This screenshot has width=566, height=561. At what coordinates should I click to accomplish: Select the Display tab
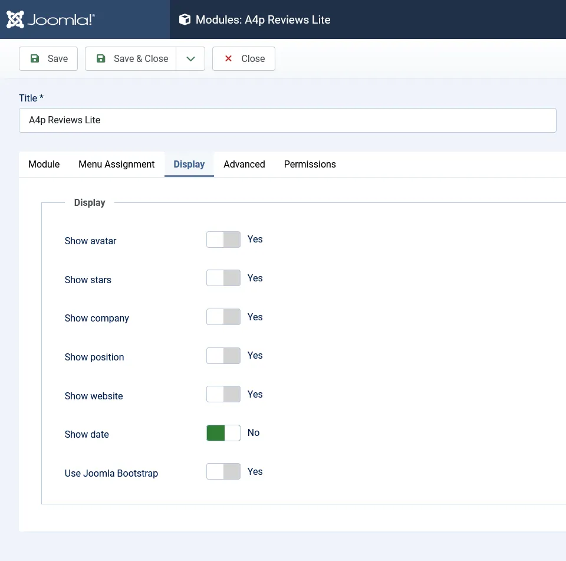click(x=189, y=165)
